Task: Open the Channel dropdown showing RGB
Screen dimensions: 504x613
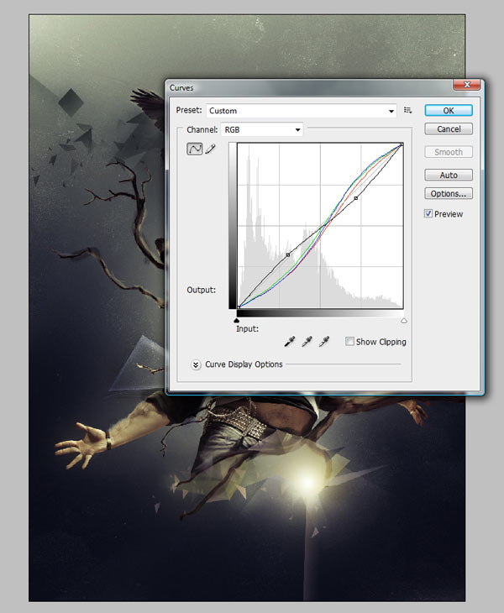Action: [261, 130]
